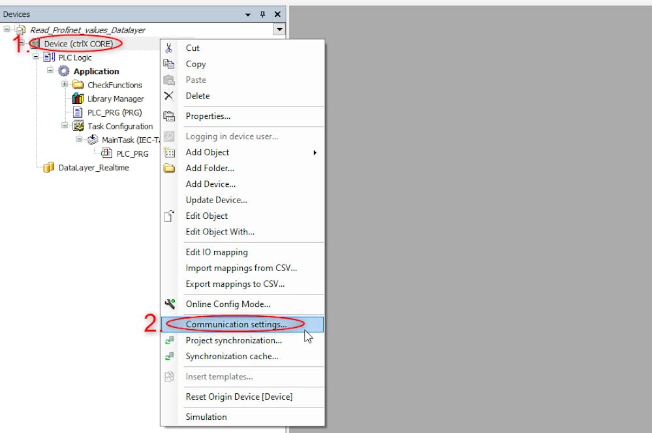Click the PLC_PRG task call icon
The height and width of the screenshot is (433, 652).
point(107,153)
